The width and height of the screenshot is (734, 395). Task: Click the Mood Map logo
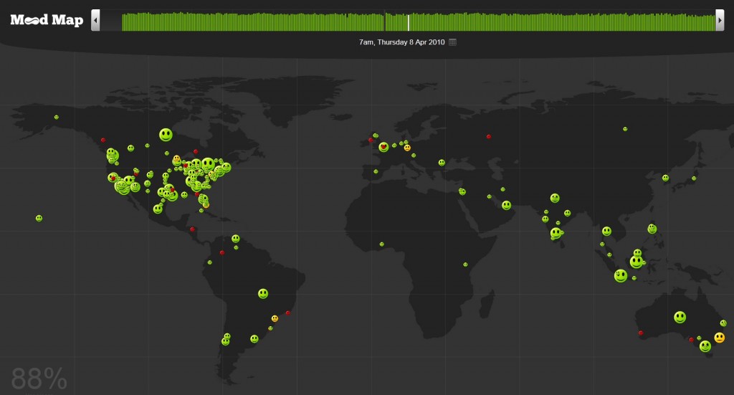[47, 19]
